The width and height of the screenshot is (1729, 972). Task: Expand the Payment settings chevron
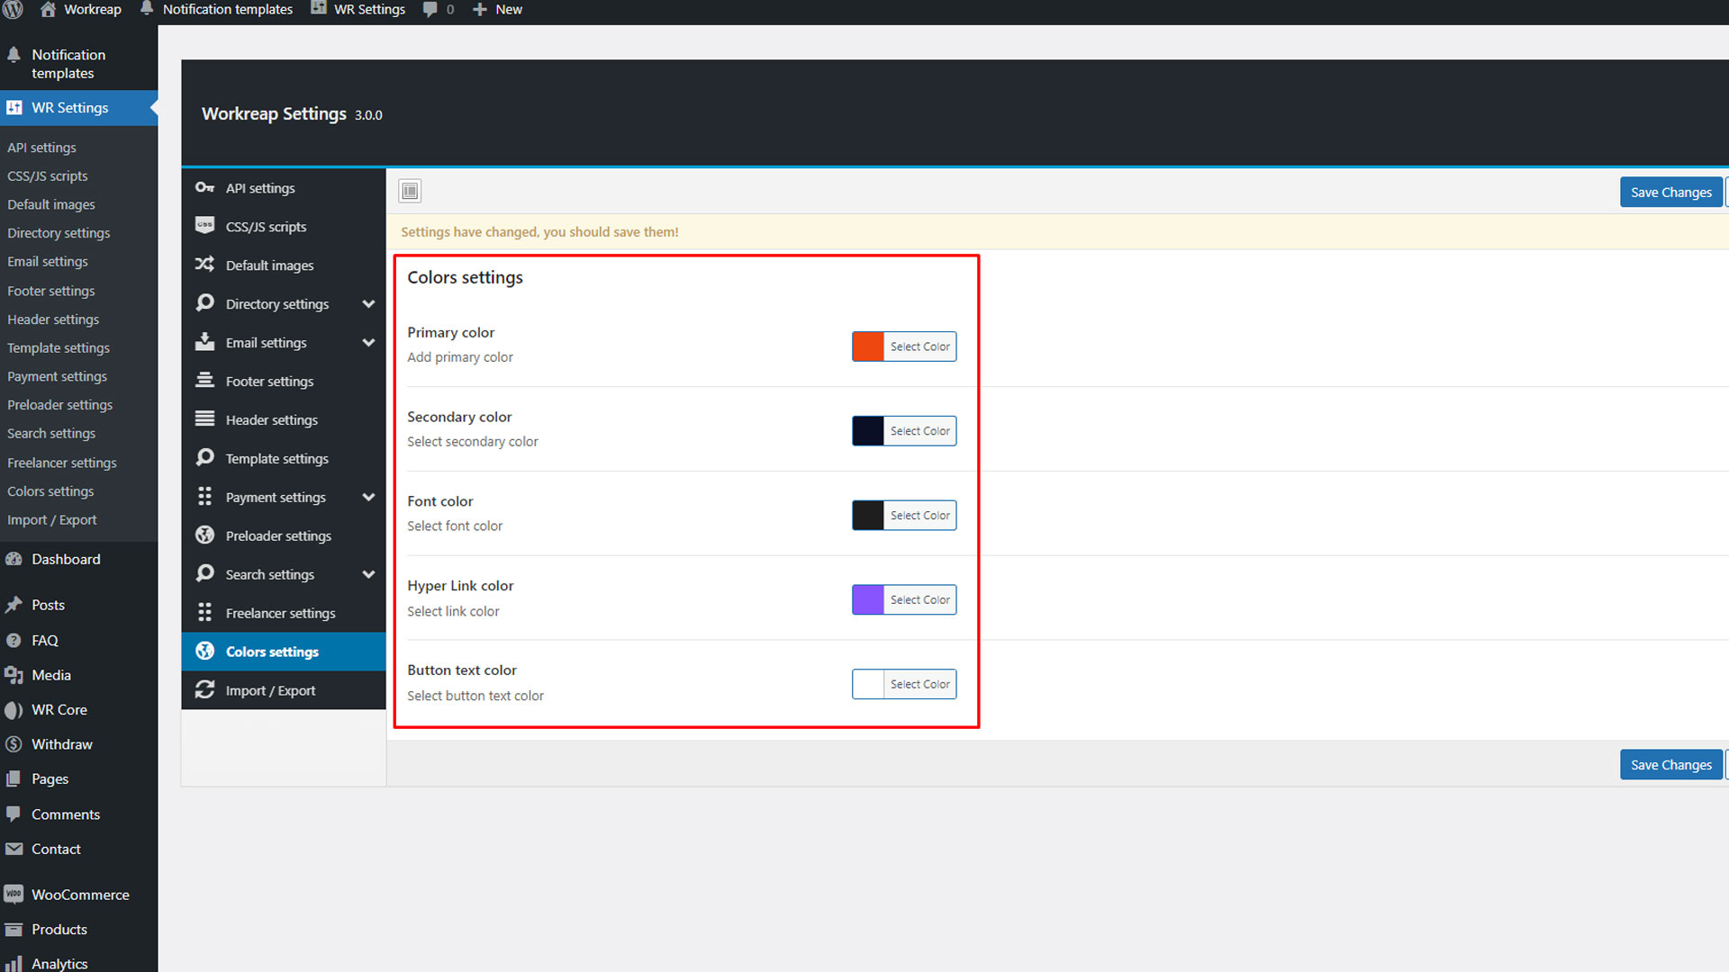(368, 498)
